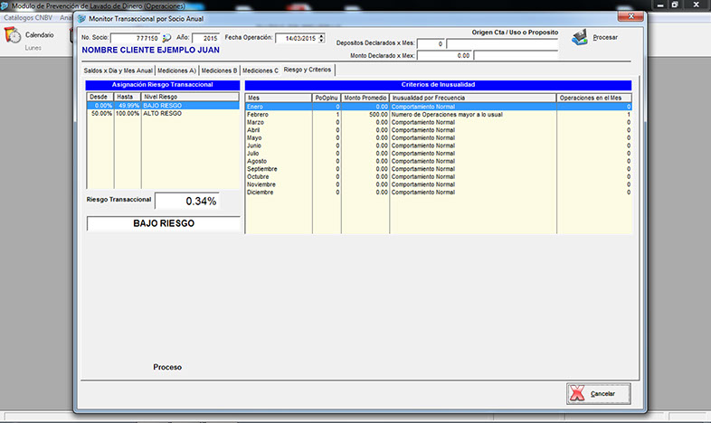The width and height of the screenshot is (711, 423).
Task: Click the search icon beside No. Socio
Action: pyautogui.click(x=166, y=39)
